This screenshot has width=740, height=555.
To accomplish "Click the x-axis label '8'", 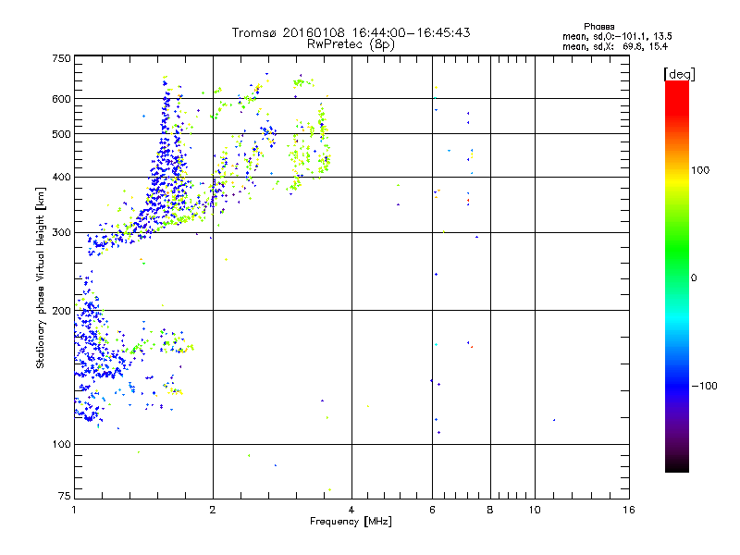I will (x=490, y=510).
